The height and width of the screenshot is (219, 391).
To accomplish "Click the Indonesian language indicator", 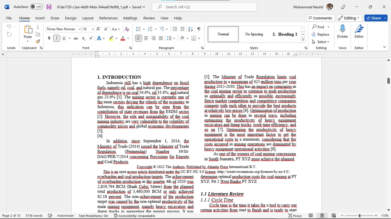I will coord(65,216).
